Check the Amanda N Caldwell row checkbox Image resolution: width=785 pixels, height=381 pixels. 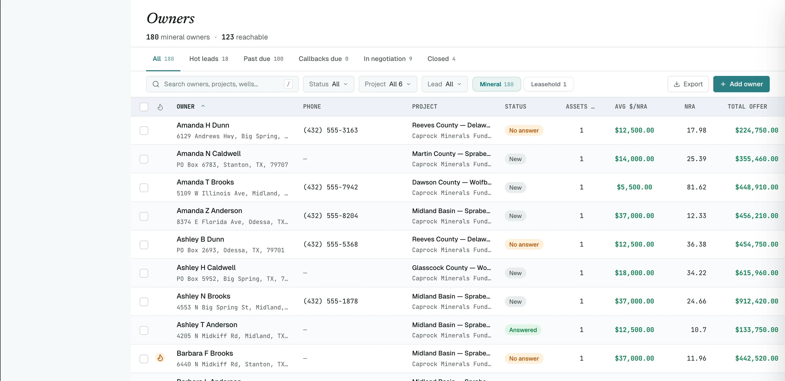click(x=144, y=159)
